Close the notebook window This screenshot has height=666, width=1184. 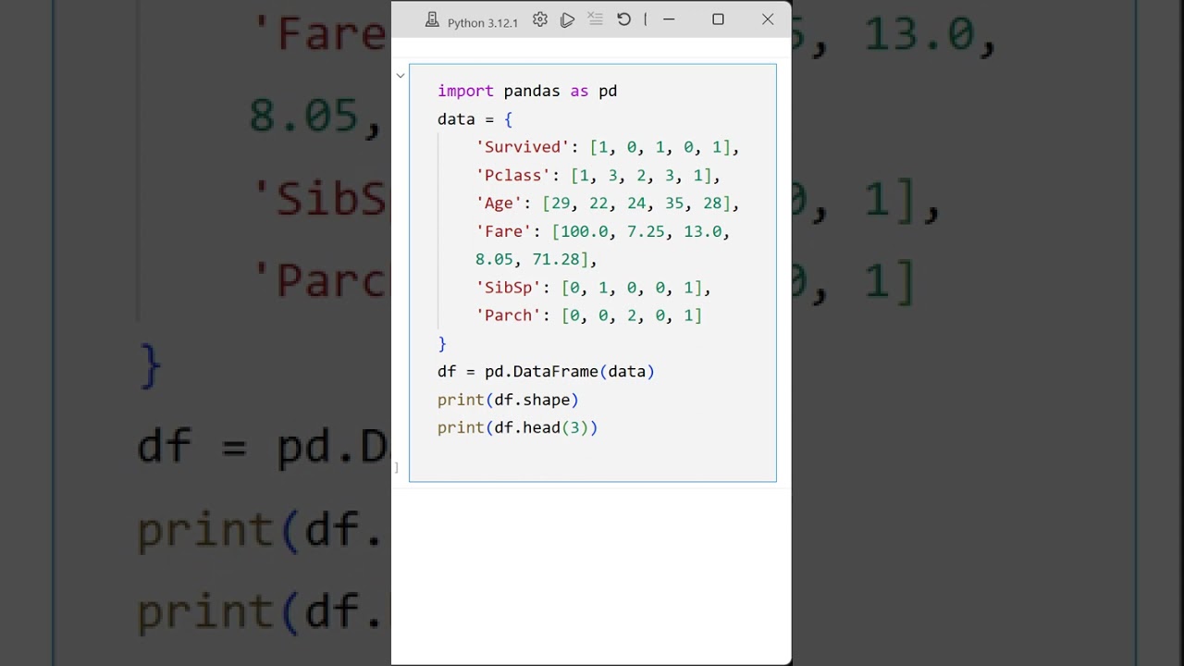point(768,19)
